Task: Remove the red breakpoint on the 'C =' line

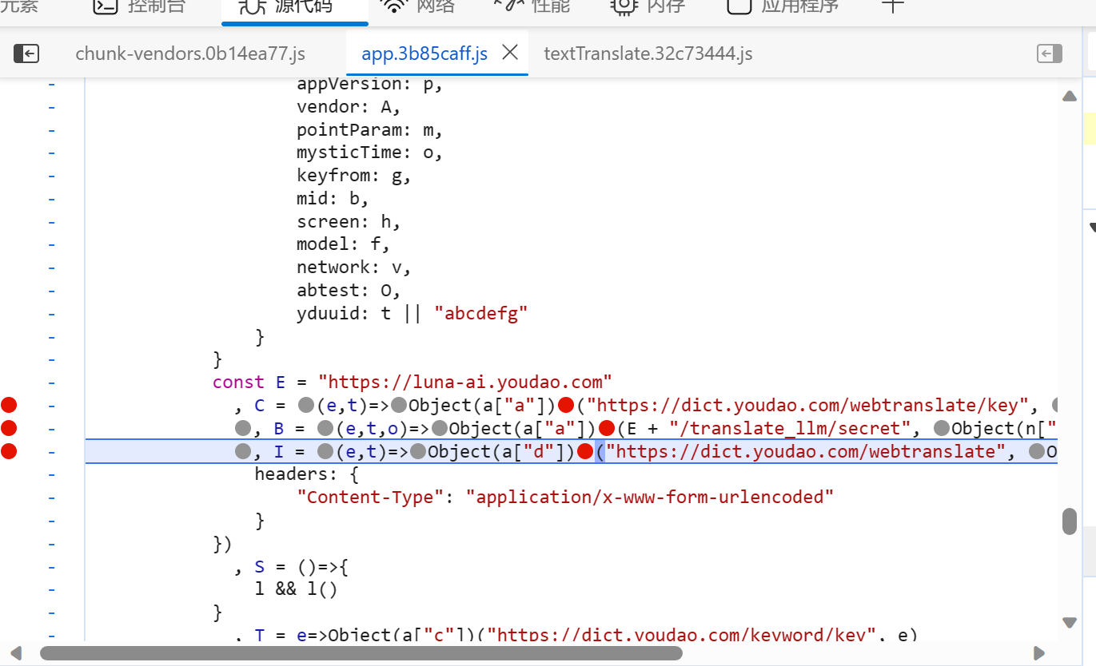Action: (x=9, y=405)
